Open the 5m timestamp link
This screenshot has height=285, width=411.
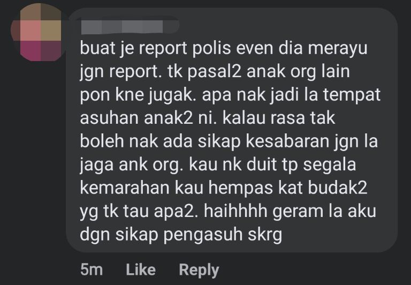[92, 270]
